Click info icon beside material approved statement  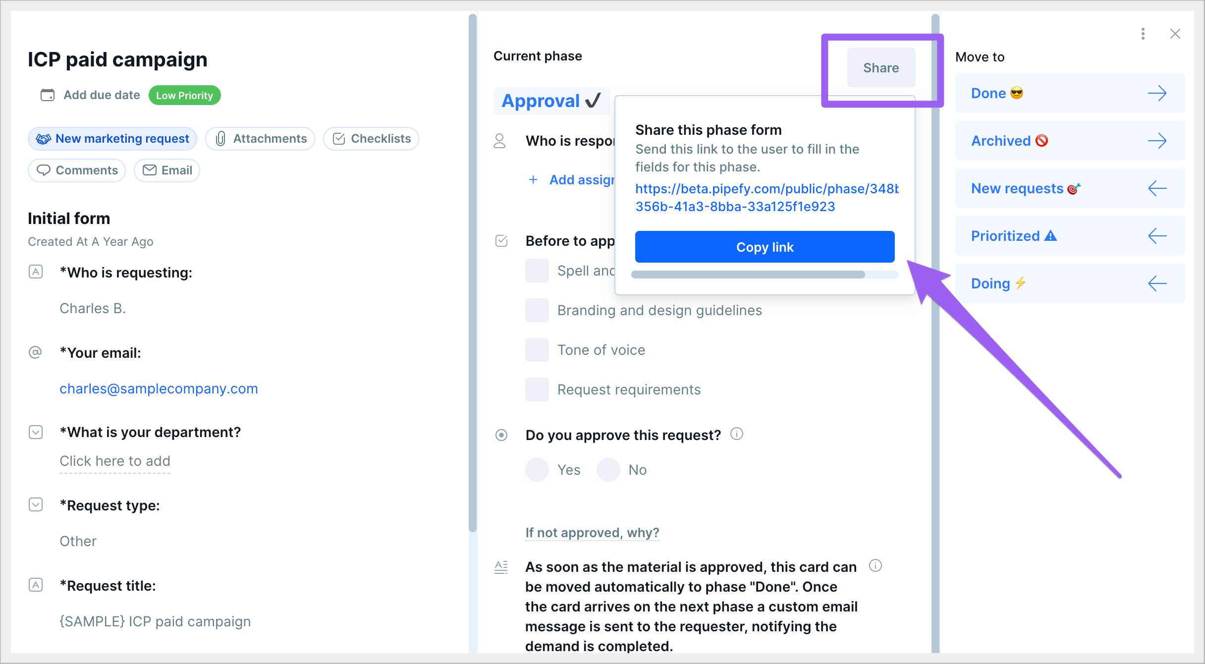876,565
